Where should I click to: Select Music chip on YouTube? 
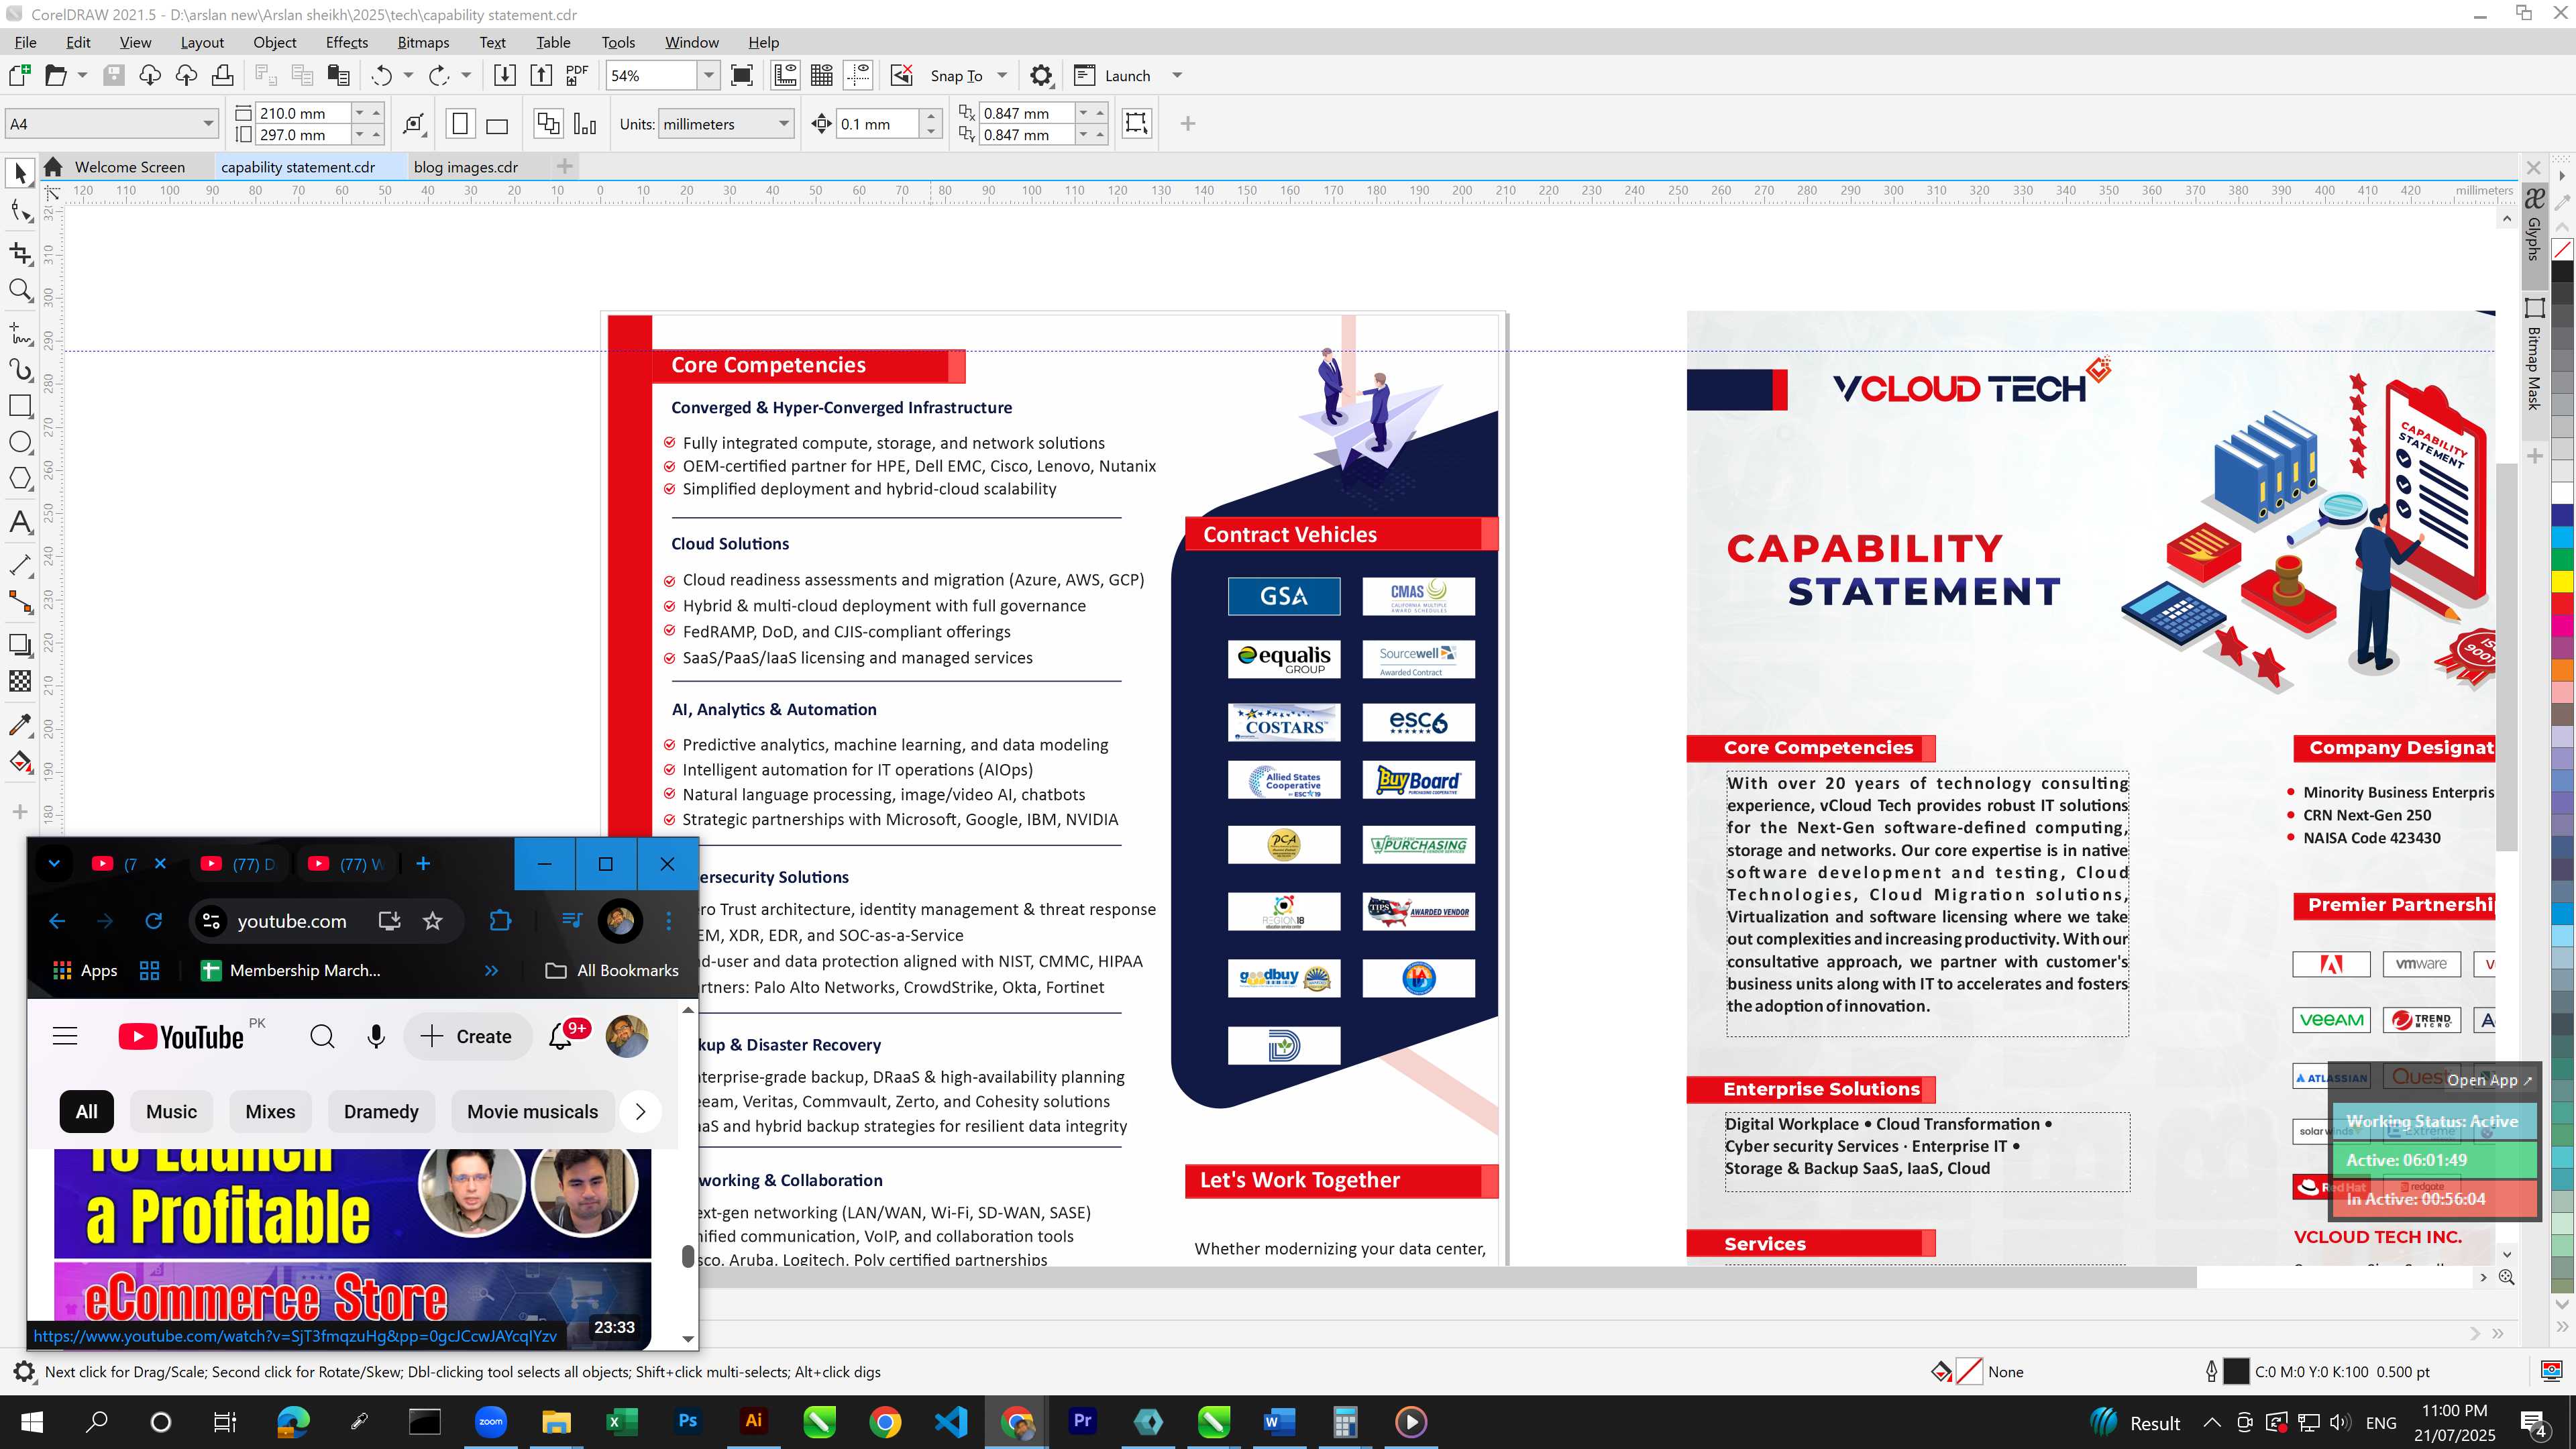point(171,1112)
